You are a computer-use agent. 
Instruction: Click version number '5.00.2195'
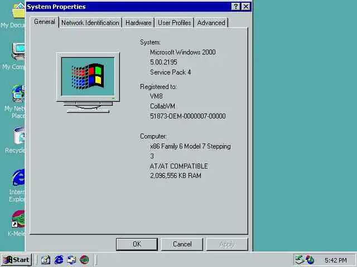(163, 62)
